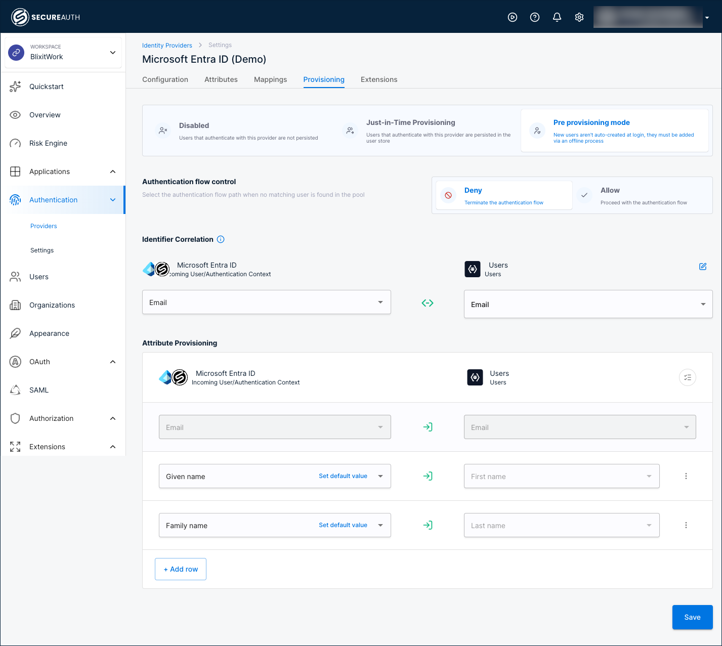Image resolution: width=722 pixels, height=646 pixels.
Task: Open the Microsoft Entra ID Email correlation dropdown
Action: (267, 302)
